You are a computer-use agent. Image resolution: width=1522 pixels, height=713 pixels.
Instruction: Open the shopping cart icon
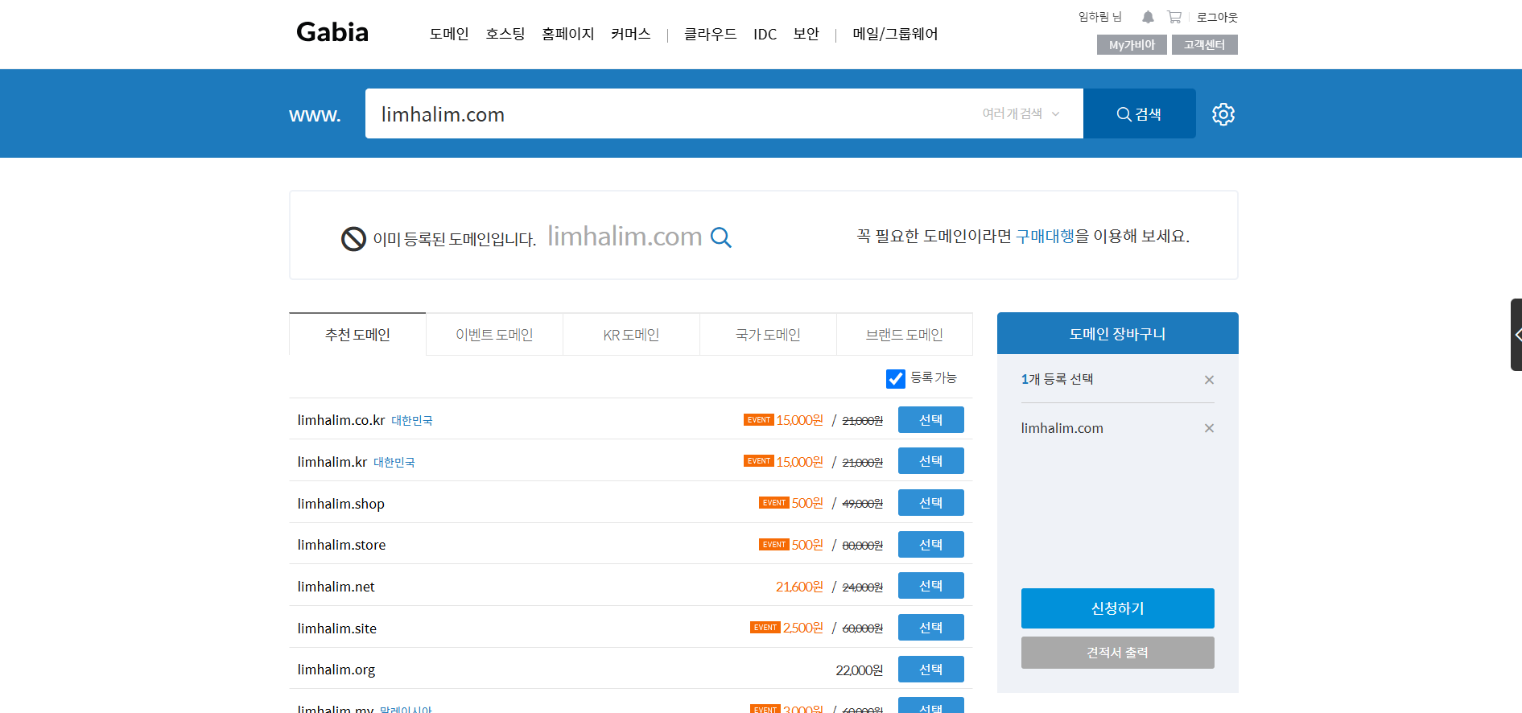[1174, 17]
